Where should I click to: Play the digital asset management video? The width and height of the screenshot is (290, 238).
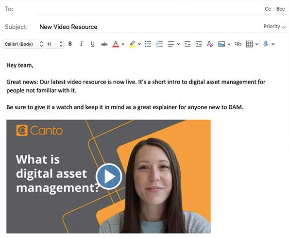click(x=109, y=177)
